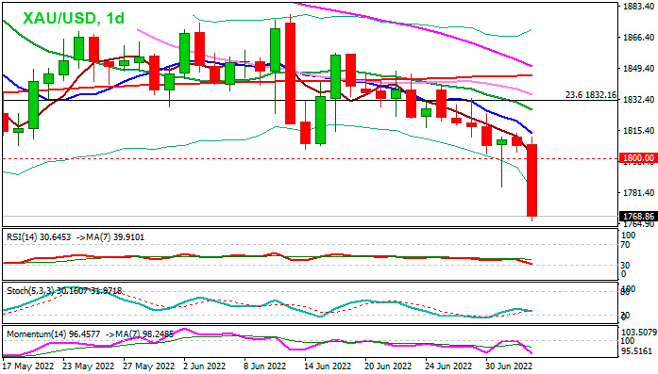The height and width of the screenshot is (374, 658).
Task: Click the 30 Jun 2022 date label
Action: [x=509, y=366]
